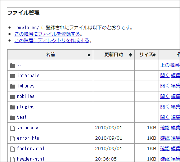Select the 'mobiles' folder name text
This screenshot has height=162, width=180.
coord(26,96)
